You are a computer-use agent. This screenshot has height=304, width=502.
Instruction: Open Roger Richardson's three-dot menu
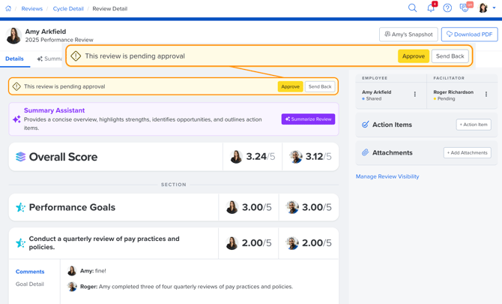click(x=486, y=95)
